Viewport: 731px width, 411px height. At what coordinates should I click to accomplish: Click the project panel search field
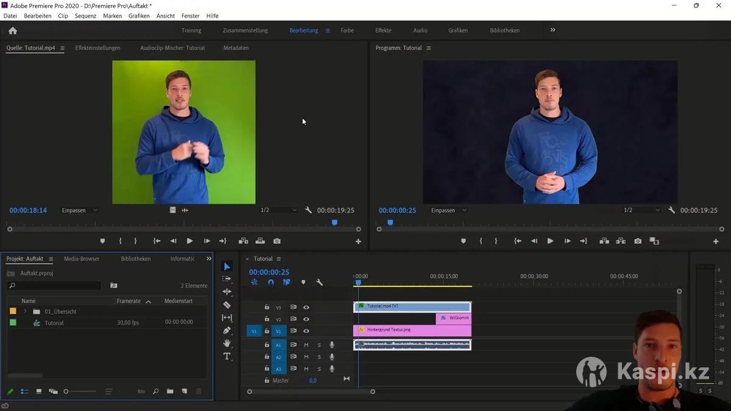point(55,286)
